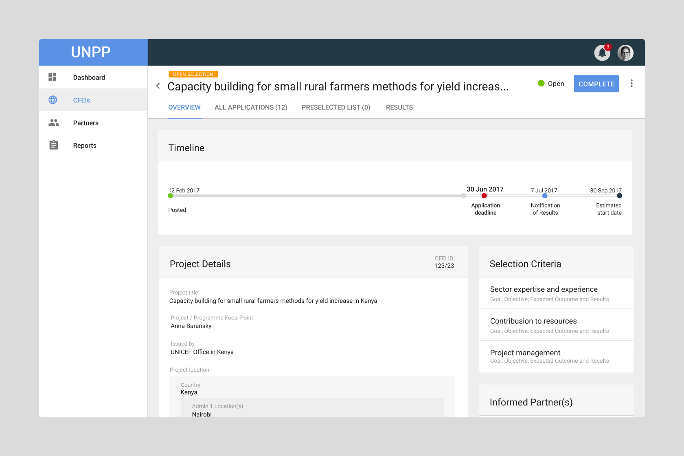Click the UNPP logo
The width and height of the screenshot is (684, 456).
tap(91, 52)
